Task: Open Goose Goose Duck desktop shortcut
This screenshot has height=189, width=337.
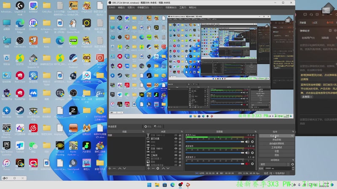Action: click(73, 26)
